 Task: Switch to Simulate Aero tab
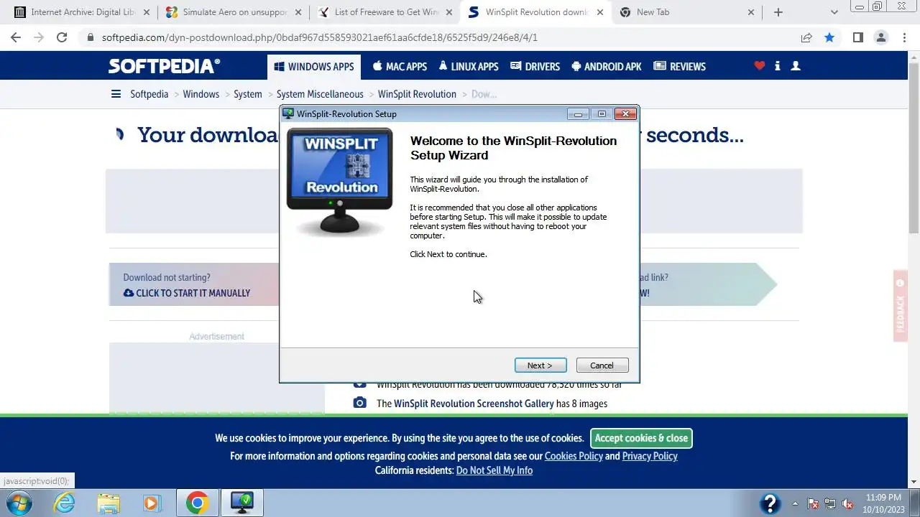click(232, 12)
